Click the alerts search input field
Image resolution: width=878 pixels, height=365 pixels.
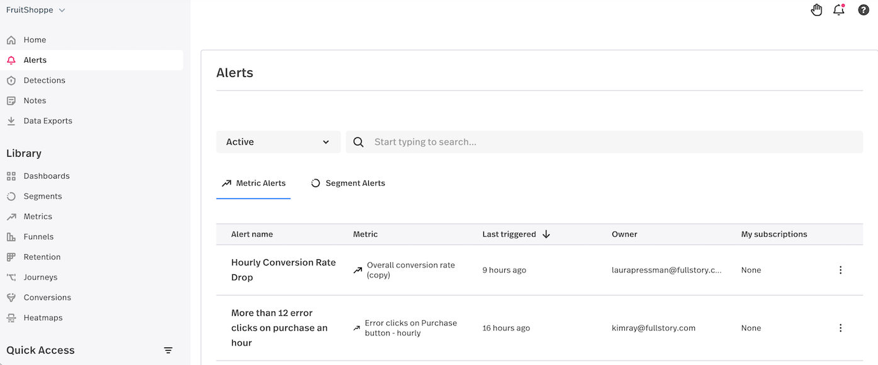coord(604,142)
